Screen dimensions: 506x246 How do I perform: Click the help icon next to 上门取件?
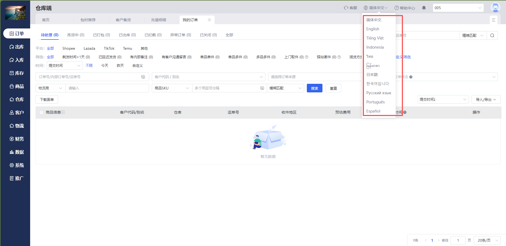(307, 57)
